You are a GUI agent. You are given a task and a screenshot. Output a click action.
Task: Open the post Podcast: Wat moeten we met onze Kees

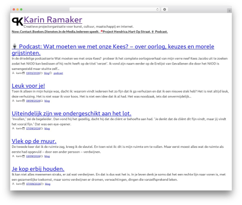click(x=113, y=49)
